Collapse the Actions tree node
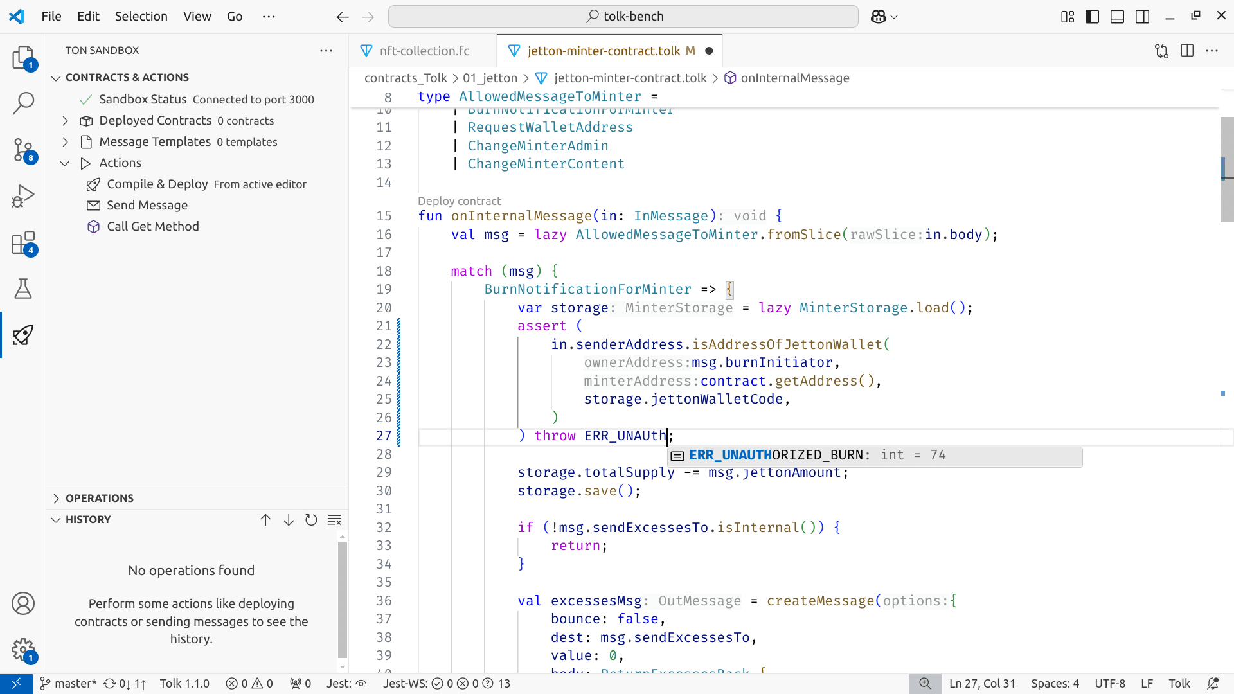 point(65,163)
